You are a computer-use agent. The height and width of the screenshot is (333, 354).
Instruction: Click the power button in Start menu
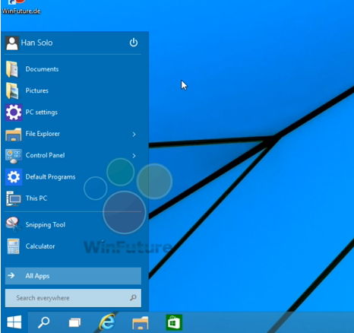click(x=134, y=43)
